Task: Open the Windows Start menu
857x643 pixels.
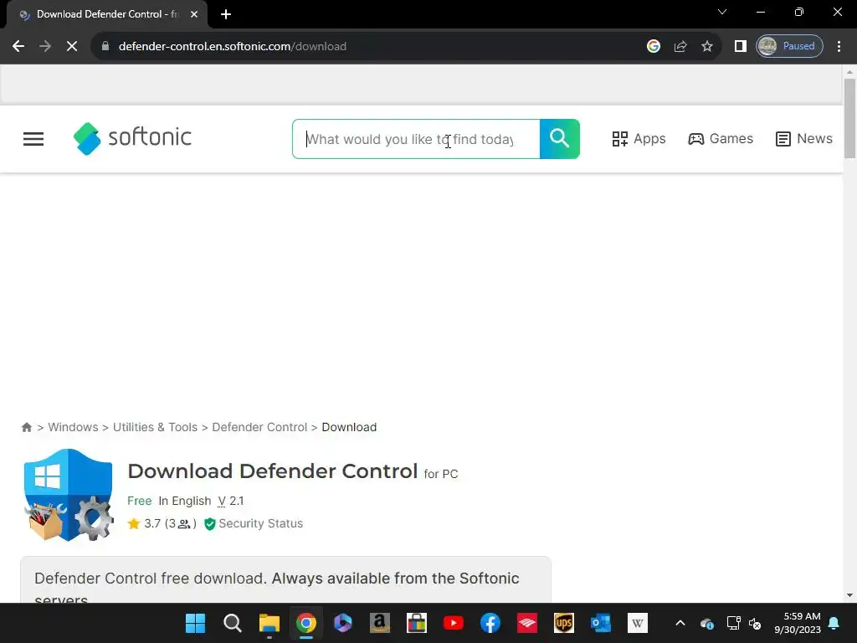Action: coord(195,623)
